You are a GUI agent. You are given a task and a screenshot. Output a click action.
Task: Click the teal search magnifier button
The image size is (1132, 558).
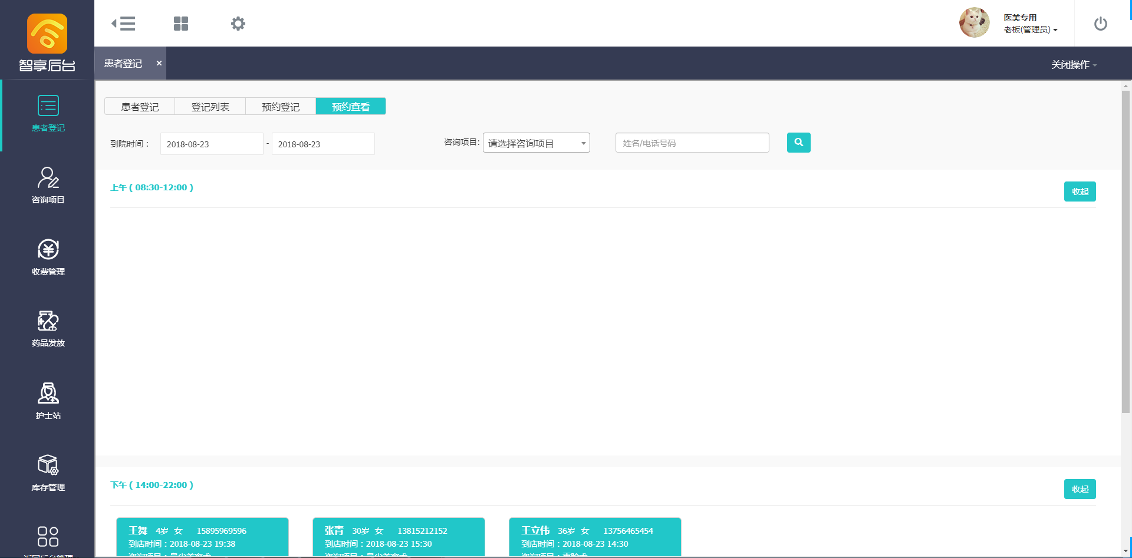pos(798,143)
